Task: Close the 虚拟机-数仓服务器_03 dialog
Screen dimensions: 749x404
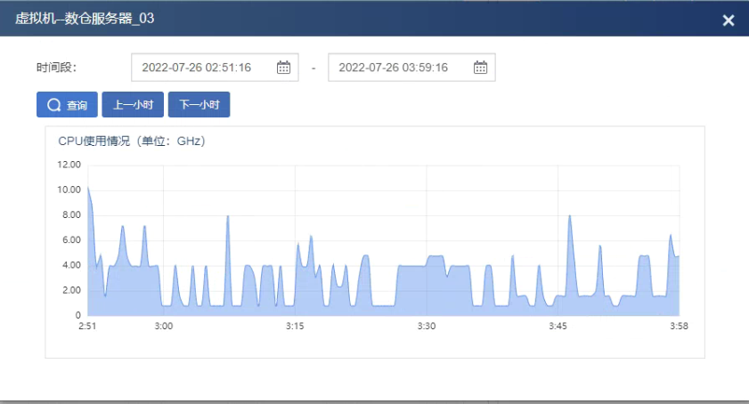Action: click(x=728, y=20)
